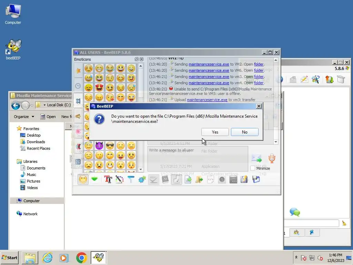The height and width of the screenshot is (265, 353).
Task: Show hidden system tray icons
Action: [296, 257]
